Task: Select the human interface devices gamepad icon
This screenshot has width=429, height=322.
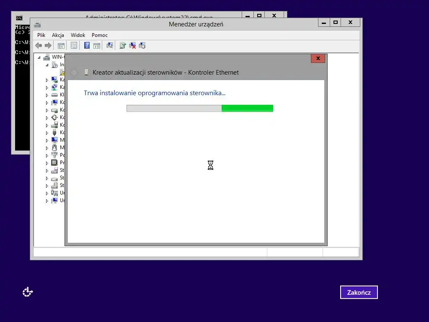Action: 54,193
